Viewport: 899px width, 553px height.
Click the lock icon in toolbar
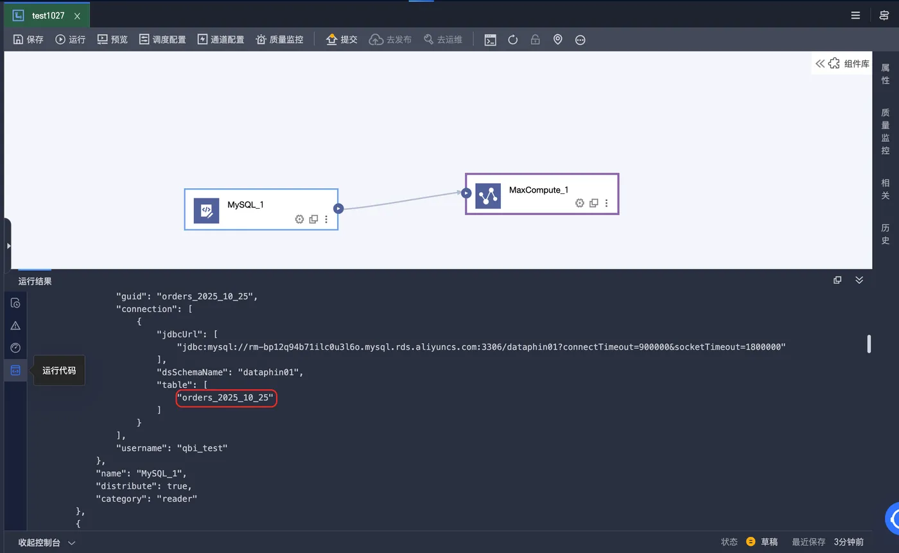point(535,40)
